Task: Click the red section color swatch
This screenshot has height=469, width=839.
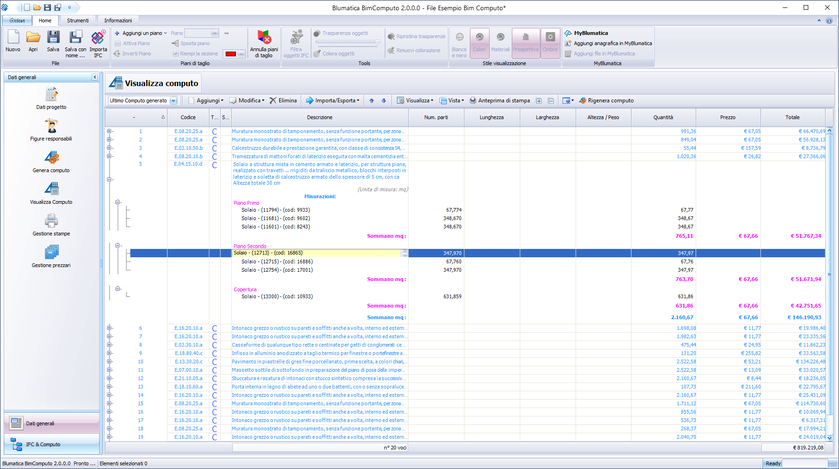Action: tap(230, 54)
